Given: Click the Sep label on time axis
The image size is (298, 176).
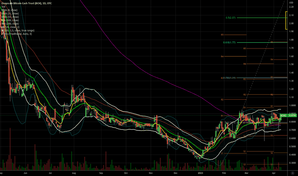Looking at the screenshot, I should click(x=101, y=173).
